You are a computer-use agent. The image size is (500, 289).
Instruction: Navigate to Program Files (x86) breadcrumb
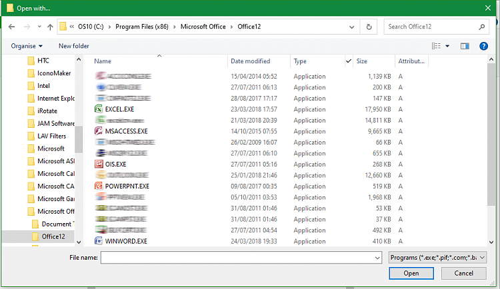pyautogui.click(x=142, y=27)
